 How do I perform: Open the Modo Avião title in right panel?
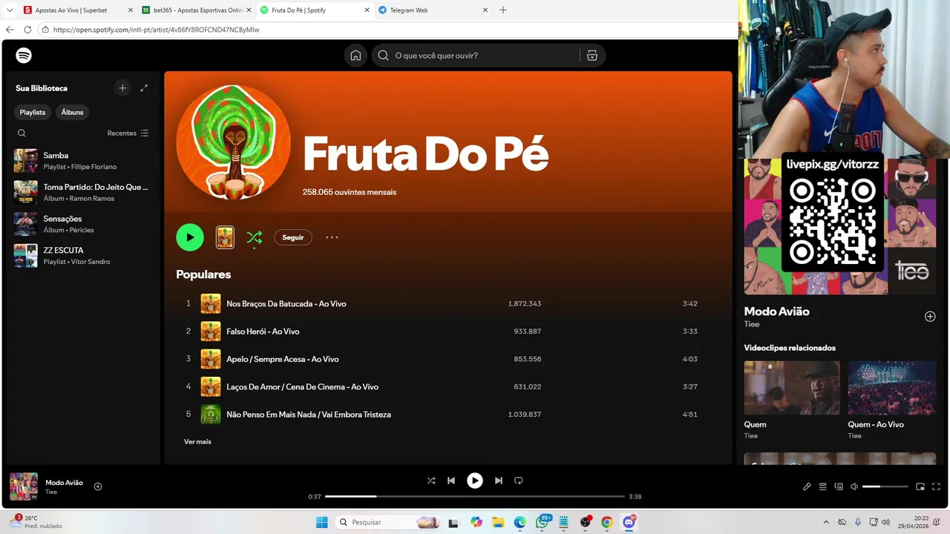(x=776, y=311)
